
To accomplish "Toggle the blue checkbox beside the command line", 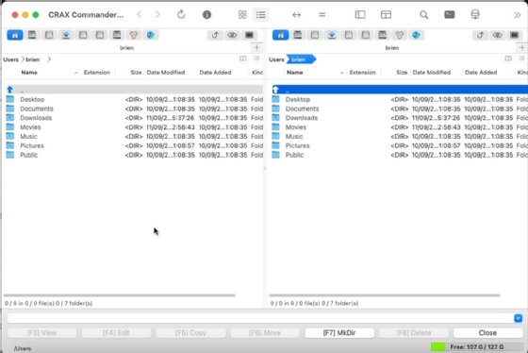I will (x=518, y=318).
